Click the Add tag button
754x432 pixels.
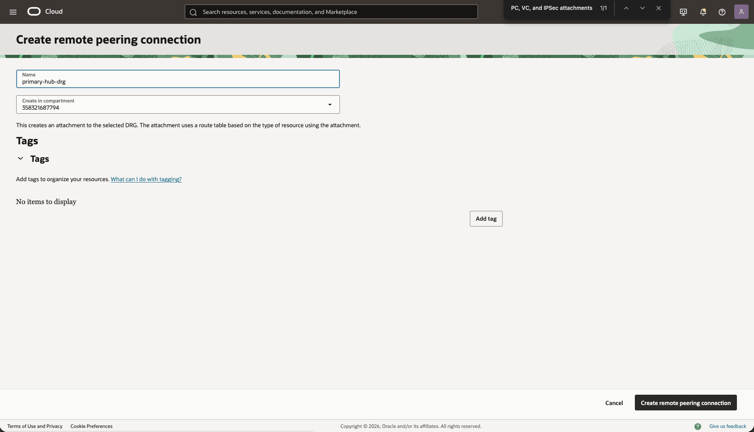[x=486, y=218]
